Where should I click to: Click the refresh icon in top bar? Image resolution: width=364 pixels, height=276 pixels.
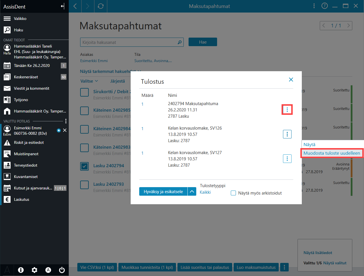pos(101,6)
